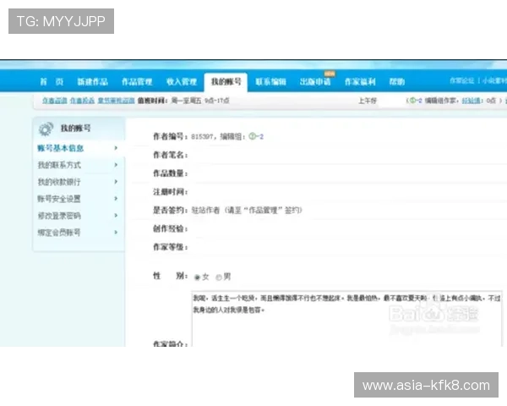Viewport: 507px width, 406px height.
Task: Click the arrow next to 绑定会员账号
Action: pos(116,232)
